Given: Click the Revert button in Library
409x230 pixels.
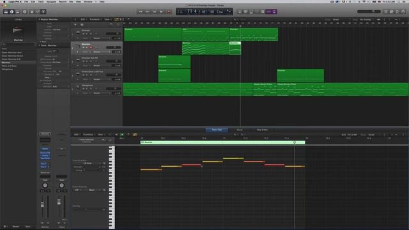Looking at the screenshot, I should 15,227.
